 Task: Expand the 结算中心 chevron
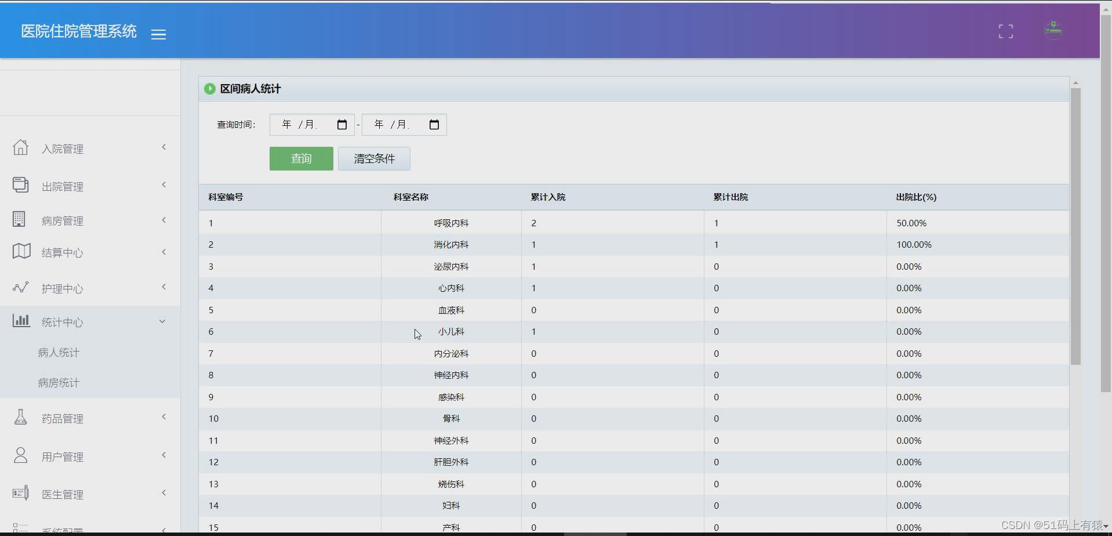pos(164,252)
